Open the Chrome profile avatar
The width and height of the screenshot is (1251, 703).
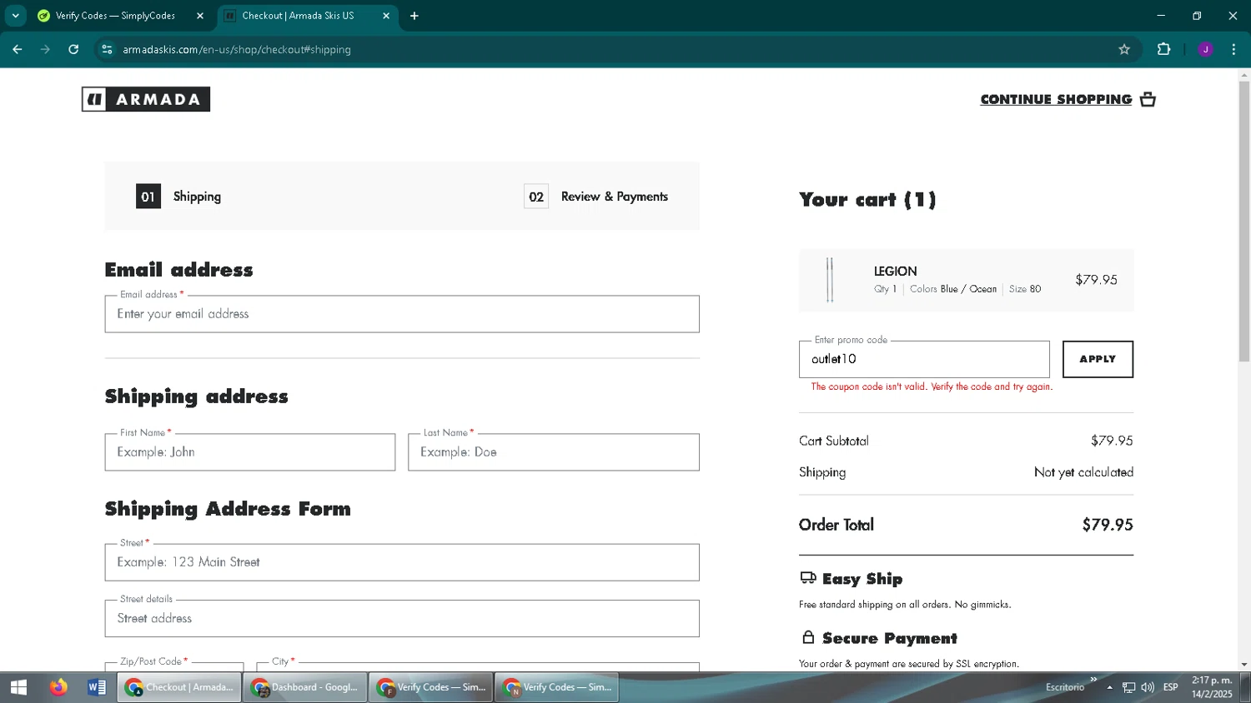click(1205, 49)
